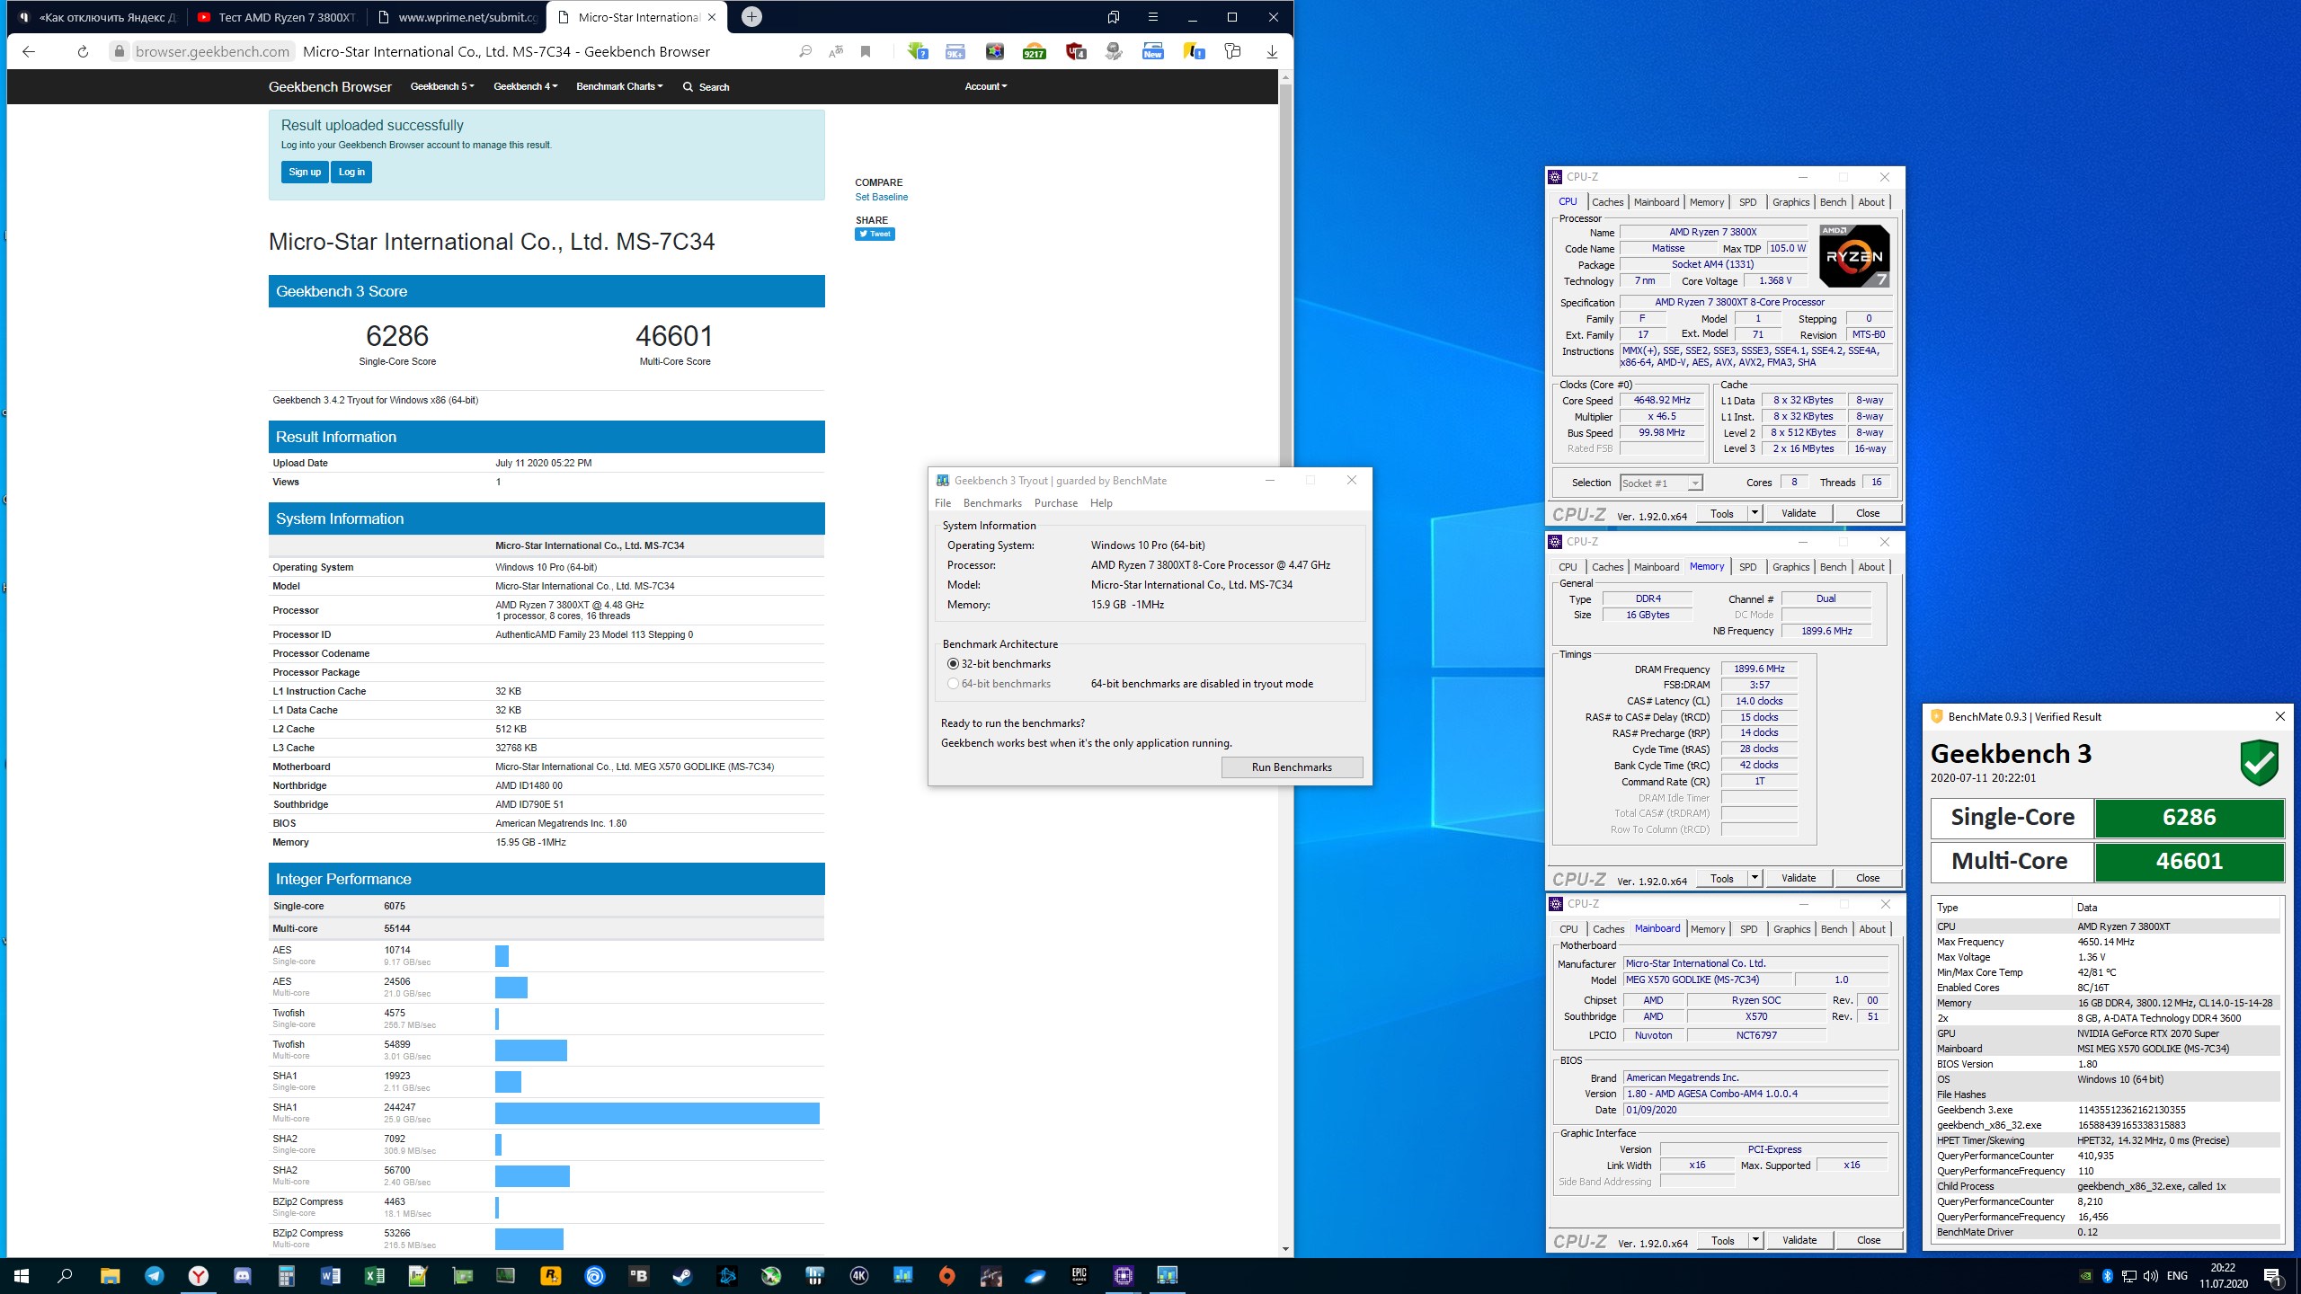Open the File menu in Geekbench 3 window
The height and width of the screenshot is (1294, 2301).
pyautogui.click(x=943, y=503)
